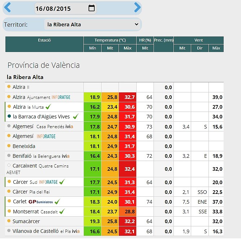241x239 pixels.
Task: Open Sumacàrcer station
Action: (x=26, y=221)
